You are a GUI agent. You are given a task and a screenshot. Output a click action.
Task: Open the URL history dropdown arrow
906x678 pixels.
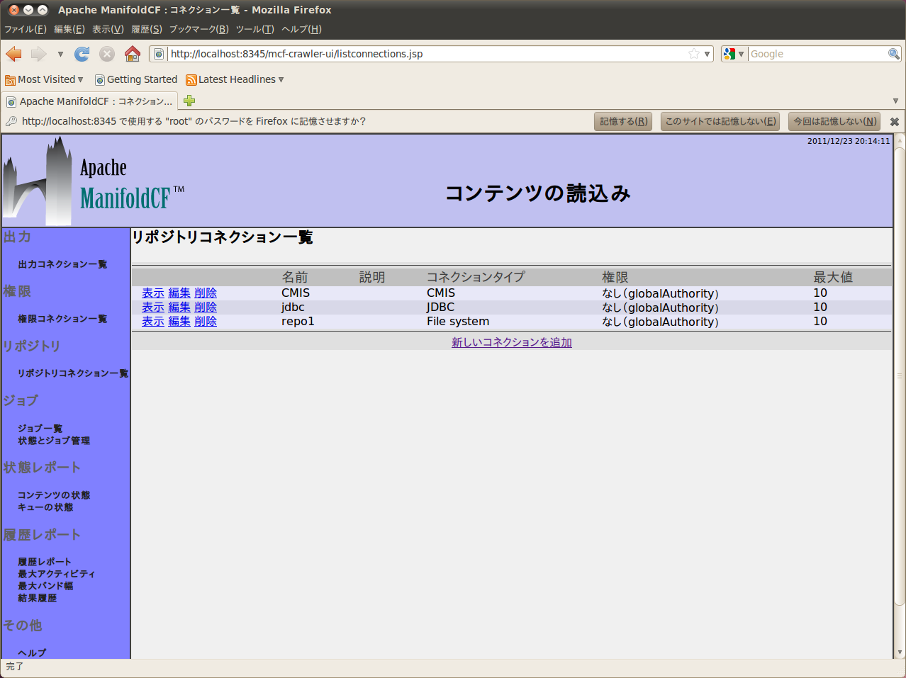(707, 54)
